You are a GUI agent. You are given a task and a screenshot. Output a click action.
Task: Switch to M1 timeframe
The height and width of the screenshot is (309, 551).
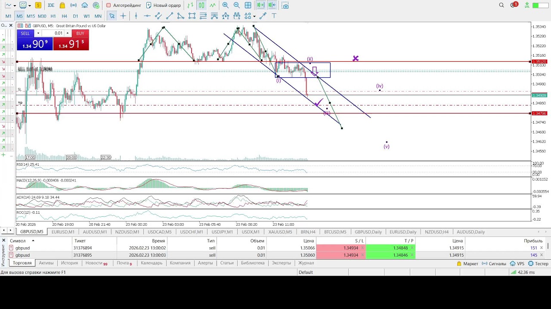(x=8, y=16)
